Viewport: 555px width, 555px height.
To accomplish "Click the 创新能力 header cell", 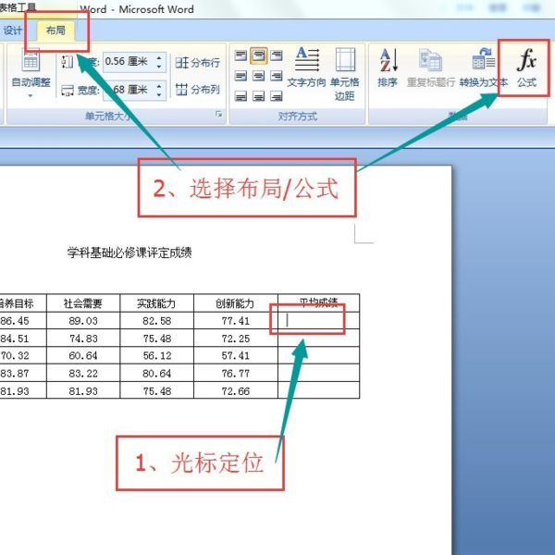I will [236, 303].
